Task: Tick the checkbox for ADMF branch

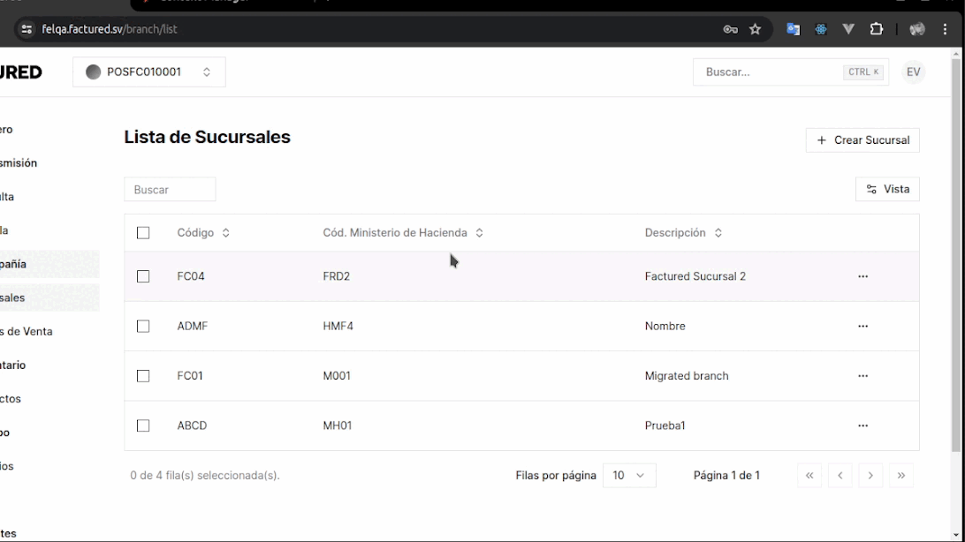Action: coord(143,327)
